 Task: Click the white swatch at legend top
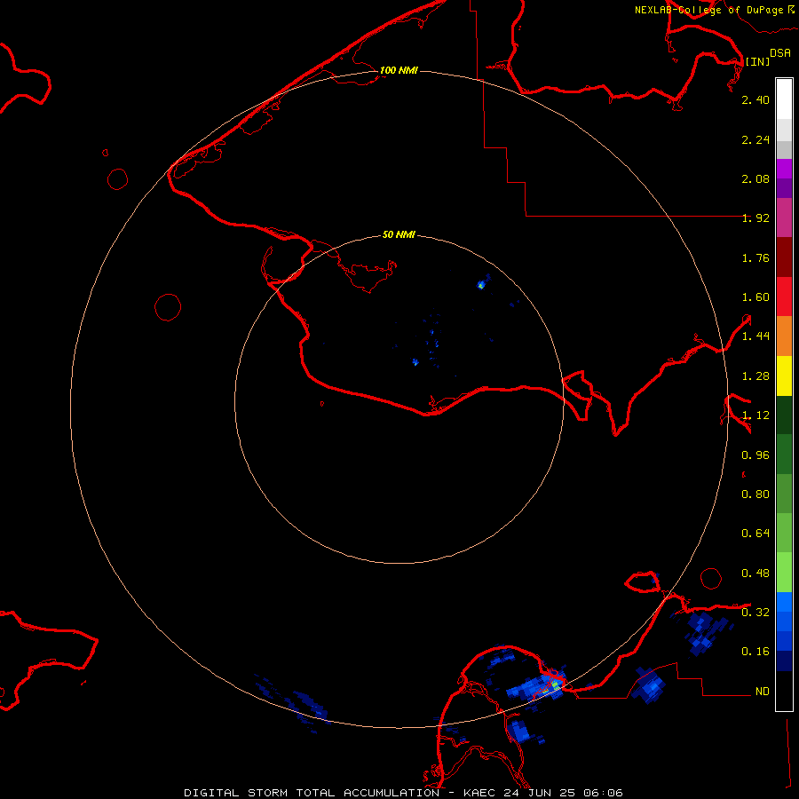[x=784, y=99]
